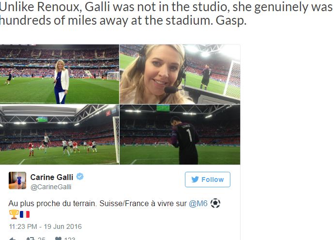Click the reply arrow icon below the tweet
Screen dimensions: 334x240
click(x=13, y=239)
